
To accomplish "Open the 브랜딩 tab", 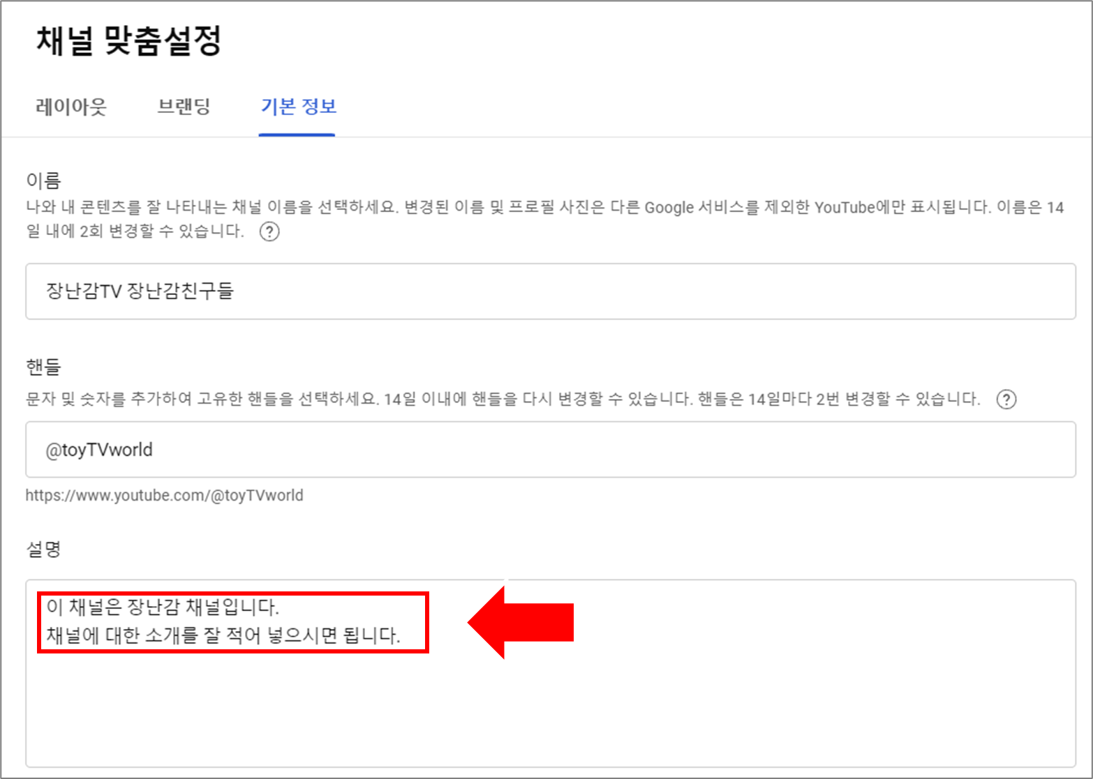I will [184, 107].
